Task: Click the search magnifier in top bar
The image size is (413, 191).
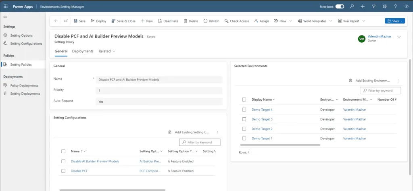Action: (352, 6)
